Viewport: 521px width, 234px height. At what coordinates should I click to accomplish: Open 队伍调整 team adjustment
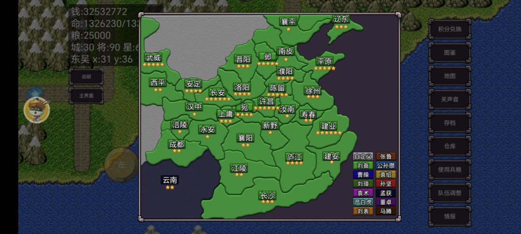coord(450,193)
